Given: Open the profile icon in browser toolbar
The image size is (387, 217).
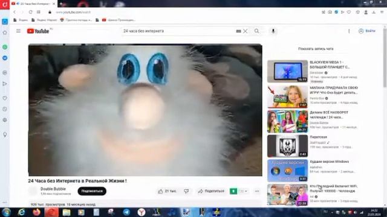Looking at the screenshot, I should point(366,12).
